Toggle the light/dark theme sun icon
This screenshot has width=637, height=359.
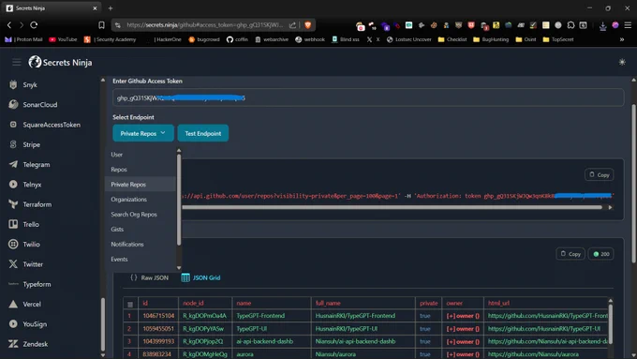[x=622, y=62]
